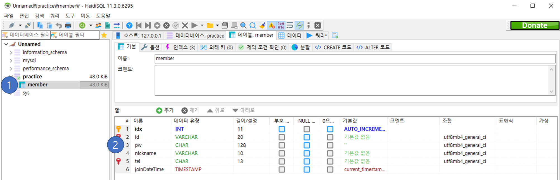
Task: Toggle NULL checkbox for joinDateTime row
Action: (307, 170)
